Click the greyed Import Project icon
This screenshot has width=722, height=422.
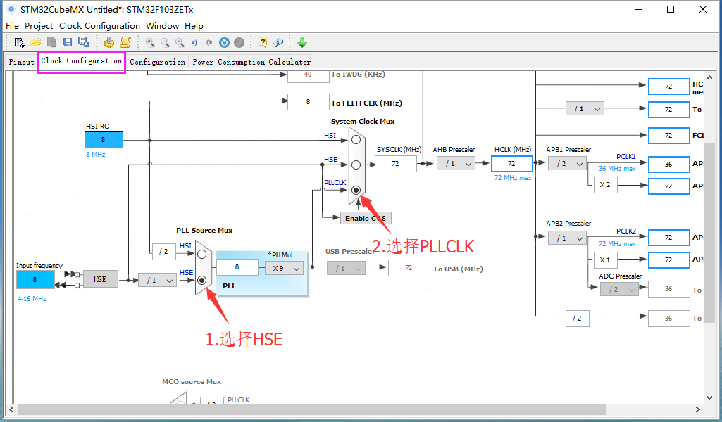pyautogui.click(x=51, y=42)
